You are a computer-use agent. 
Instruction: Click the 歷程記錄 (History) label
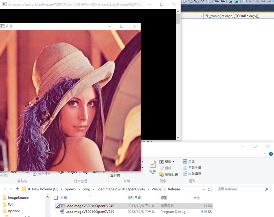pos(171,174)
